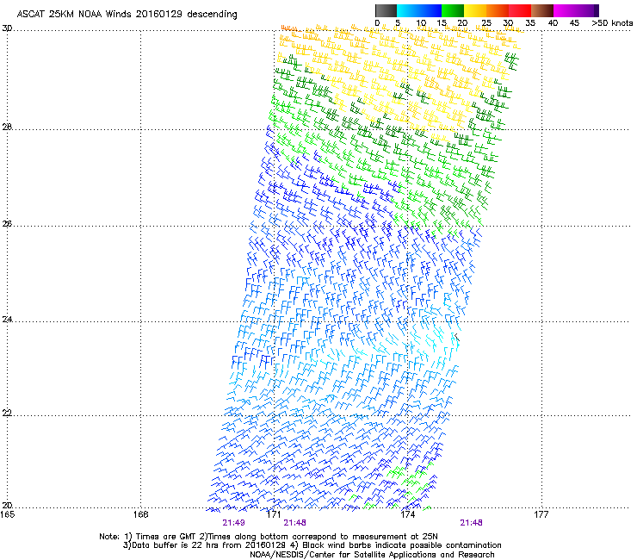This screenshot has height=560, width=637.
Task: Click the gray 0–5 knot color segment
Action: pos(386,10)
